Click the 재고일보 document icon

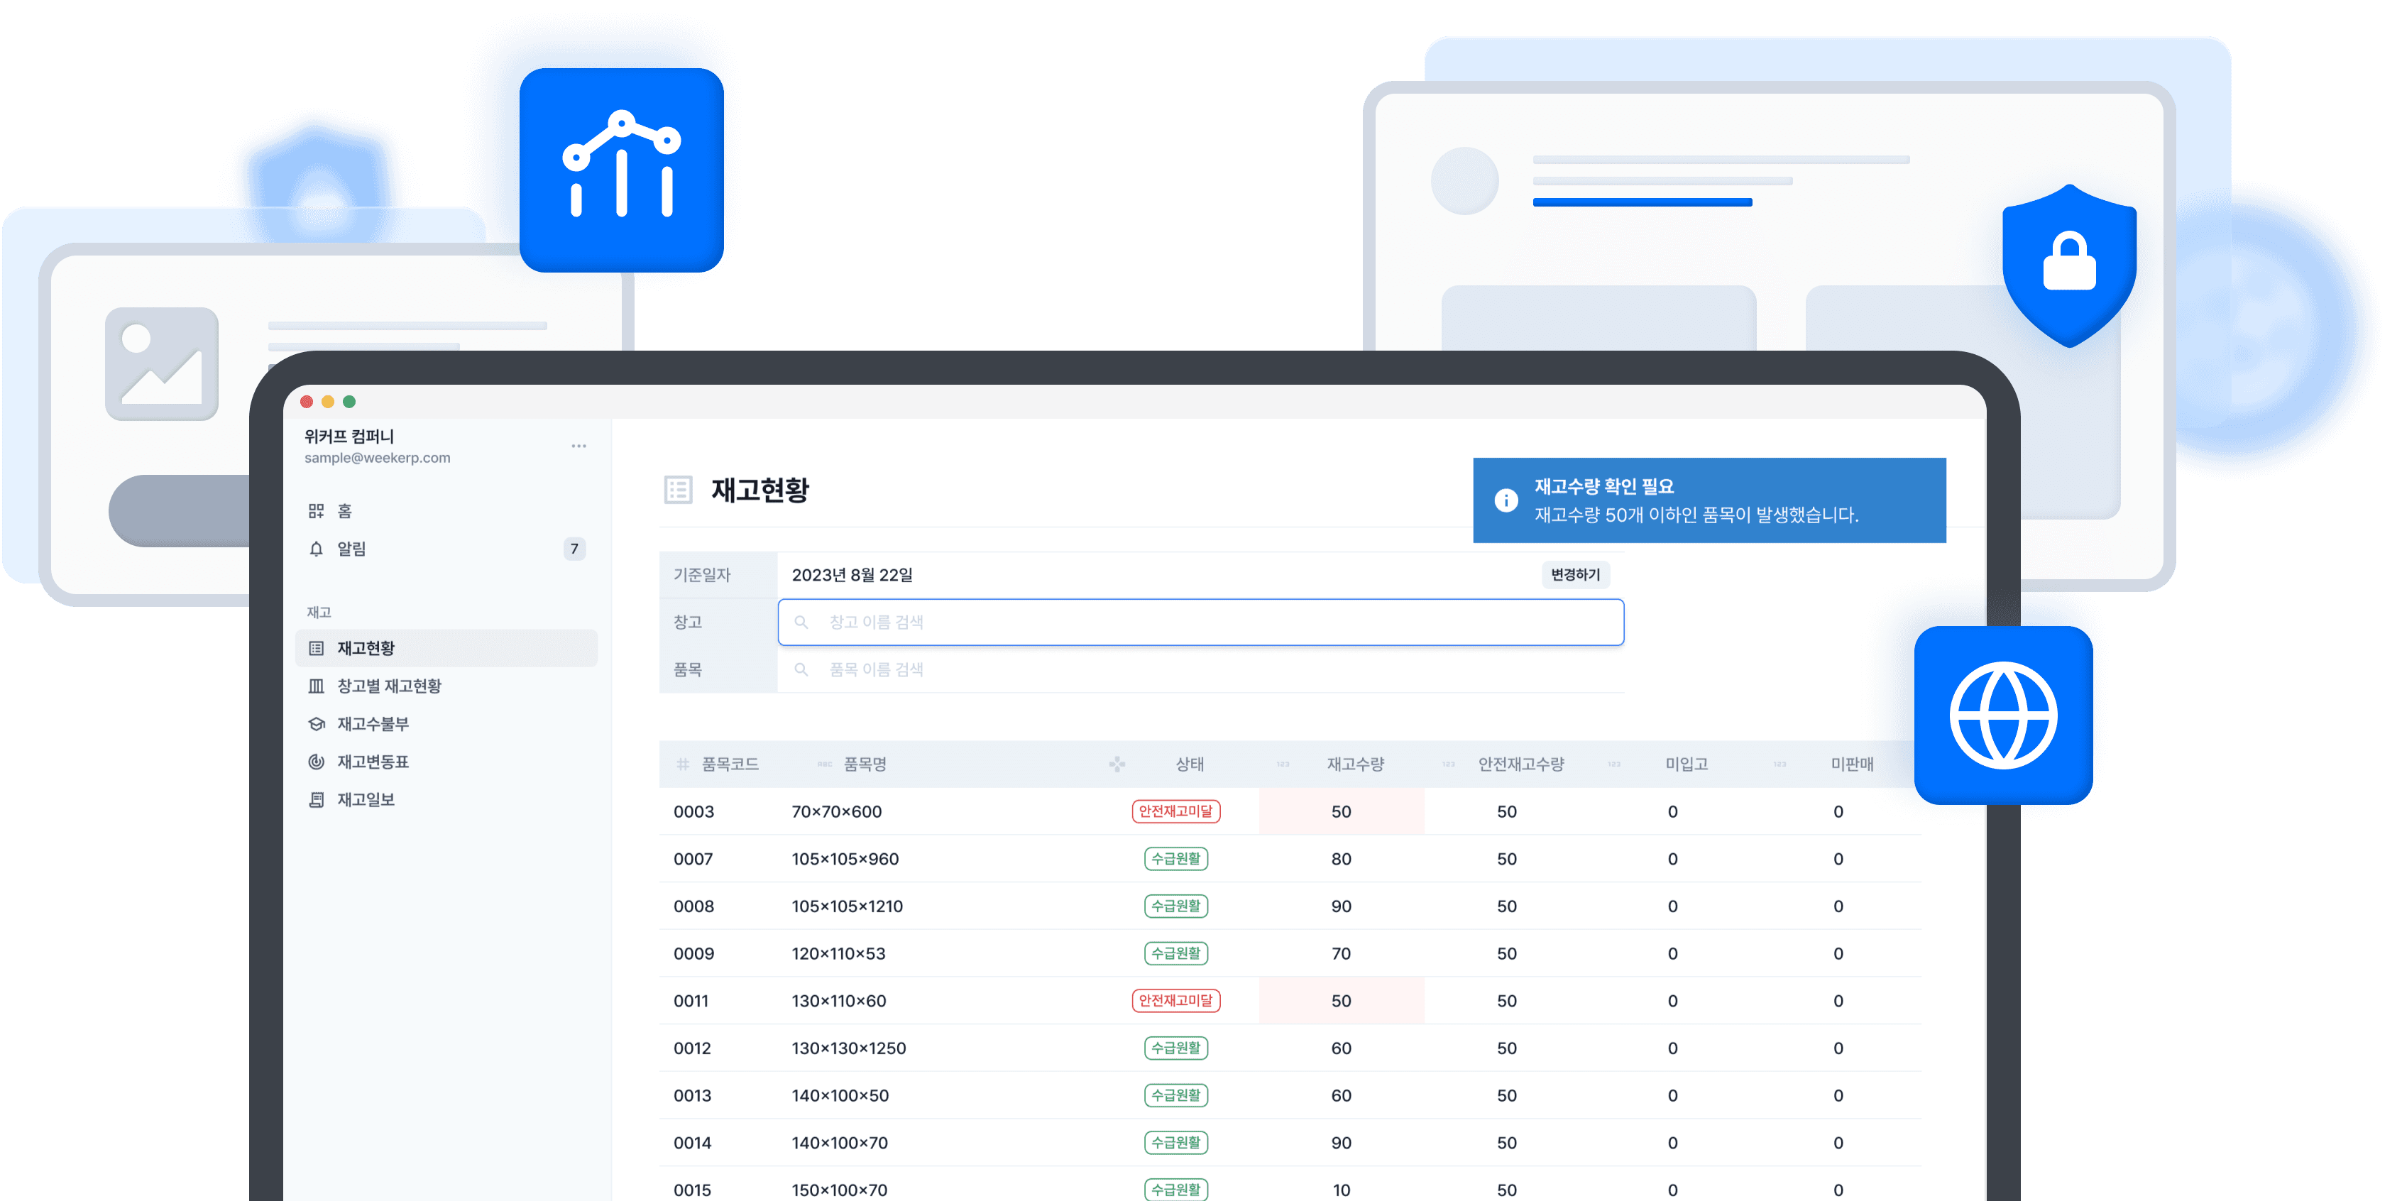point(316,800)
